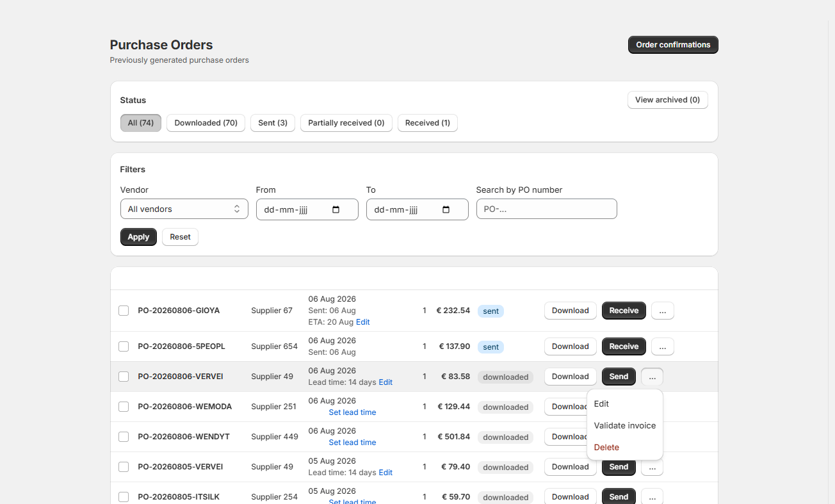The height and width of the screenshot is (504, 835).
Task: Click the € 232.54 amount
Action: coord(453,311)
